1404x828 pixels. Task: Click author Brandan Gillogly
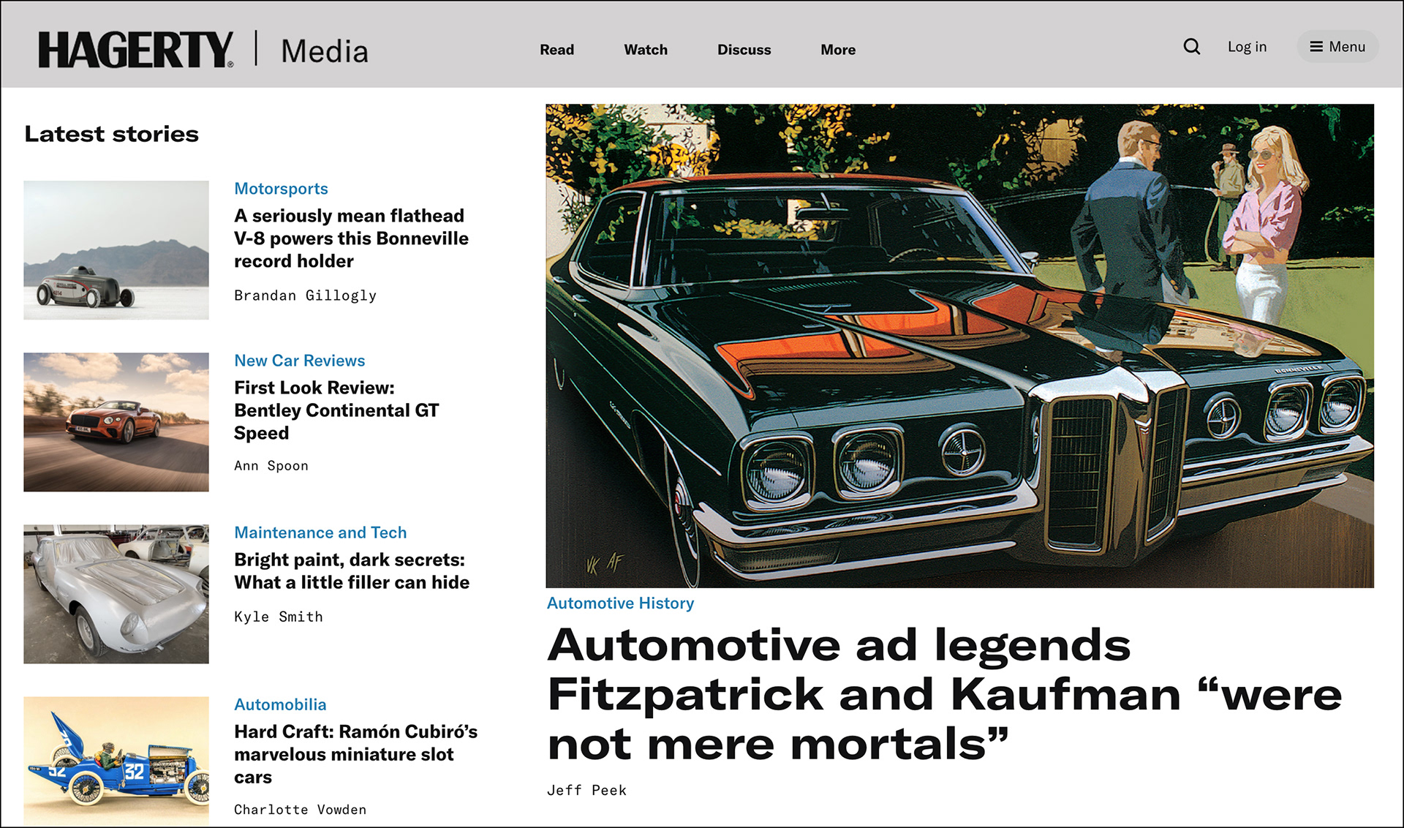pyautogui.click(x=305, y=296)
